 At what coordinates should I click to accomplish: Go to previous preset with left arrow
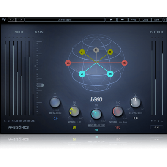(x=111, y=20)
